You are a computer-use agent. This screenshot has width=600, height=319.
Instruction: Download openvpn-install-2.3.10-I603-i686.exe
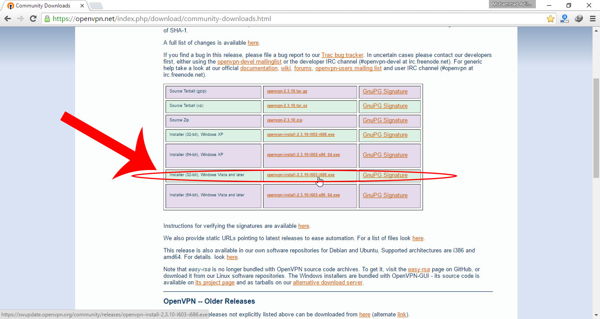pyautogui.click(x=300, y=175)
